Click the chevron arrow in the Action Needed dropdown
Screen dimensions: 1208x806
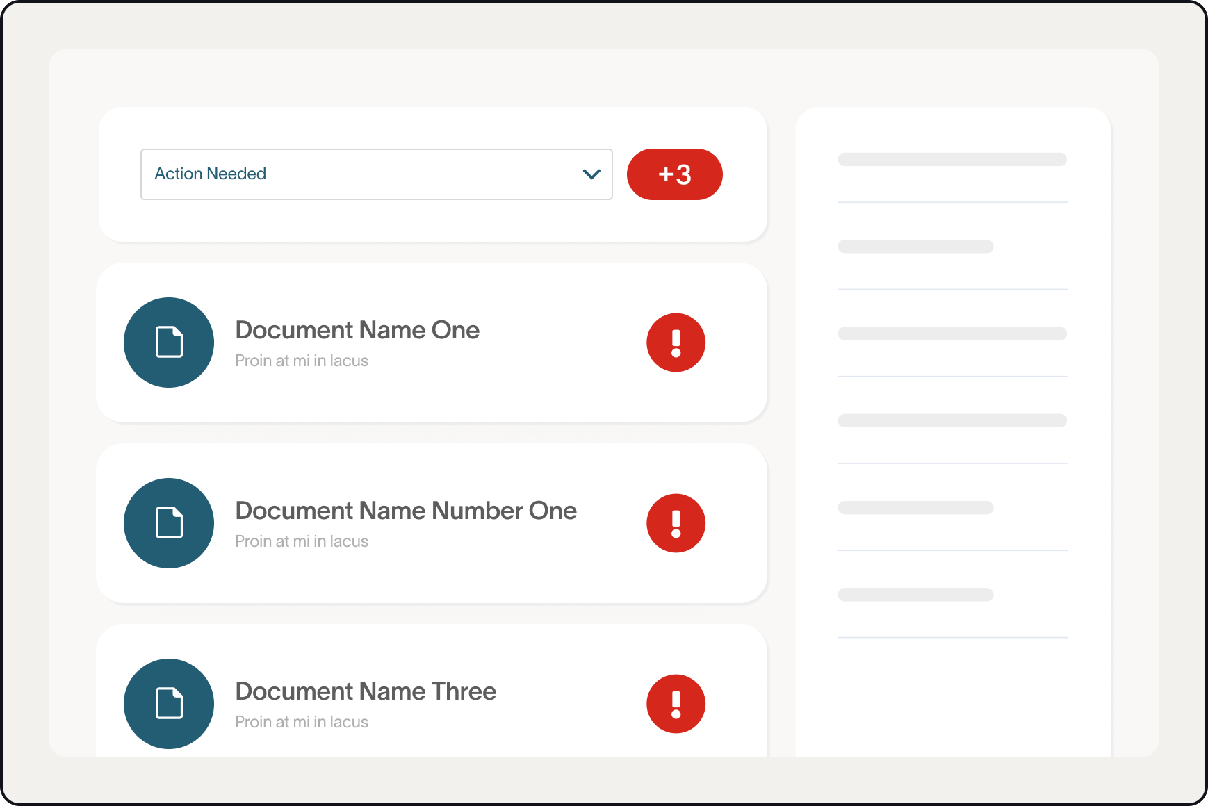pos(591,174)
